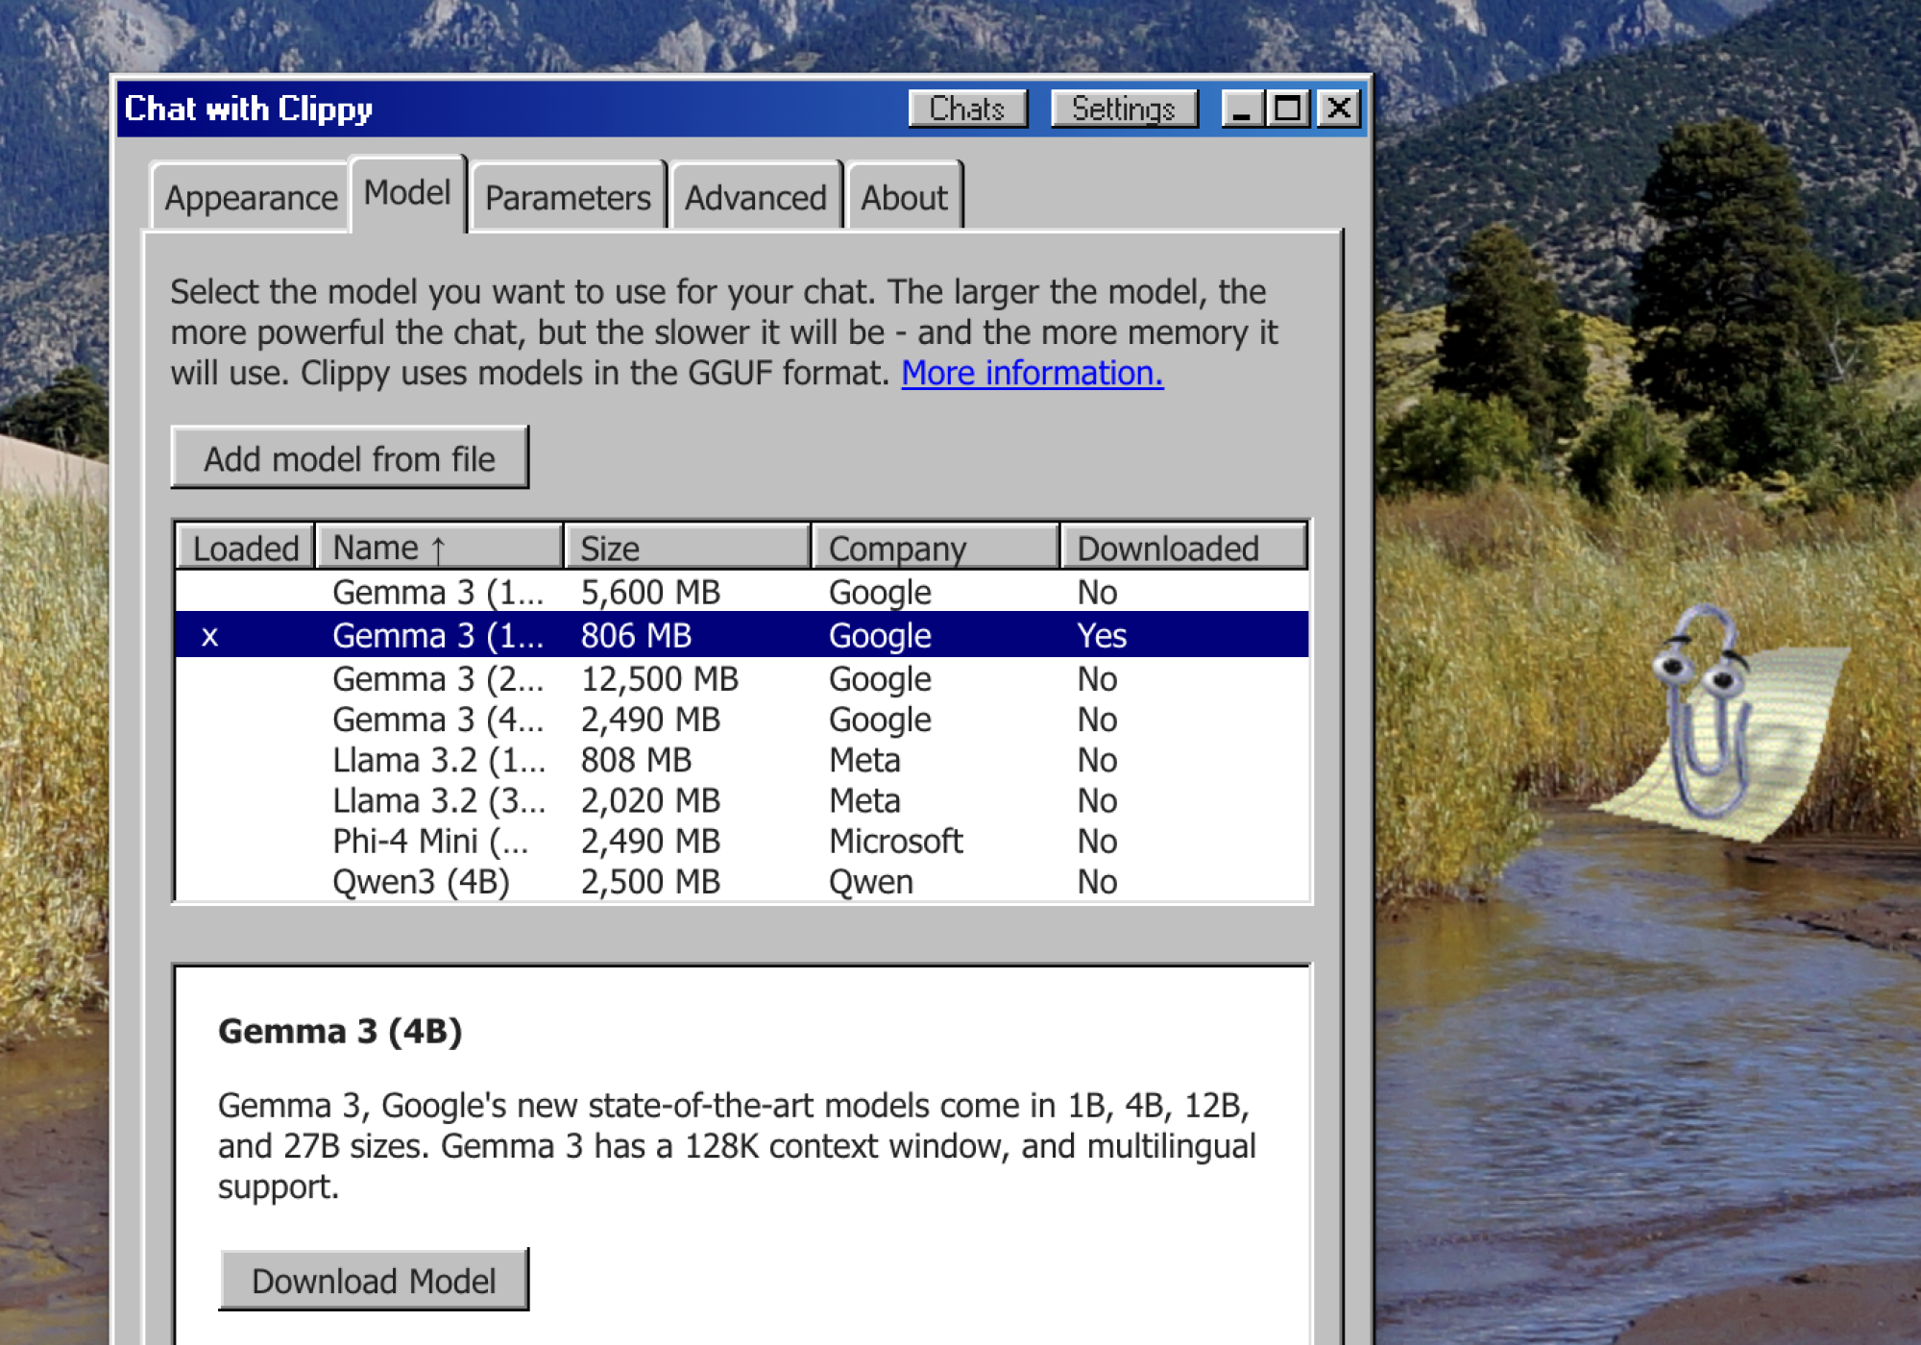
Task: Minimize the Chat with Clippy window
Action: pos(1242,109)
